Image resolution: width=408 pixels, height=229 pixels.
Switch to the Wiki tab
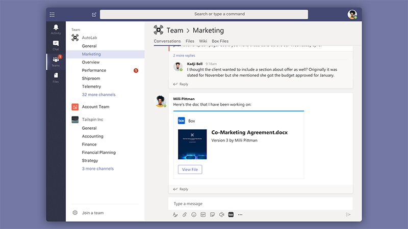(x=203, y=41)
